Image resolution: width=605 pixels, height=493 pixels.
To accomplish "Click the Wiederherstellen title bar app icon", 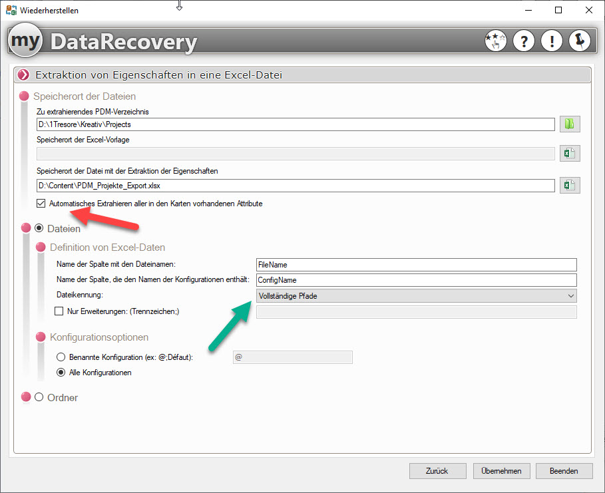I will click(x=11, y=10).
